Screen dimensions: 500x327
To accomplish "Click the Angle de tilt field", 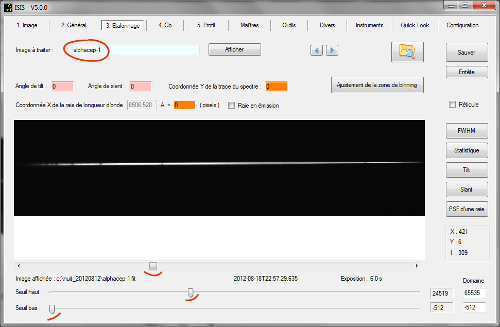I will pos(62,86).
